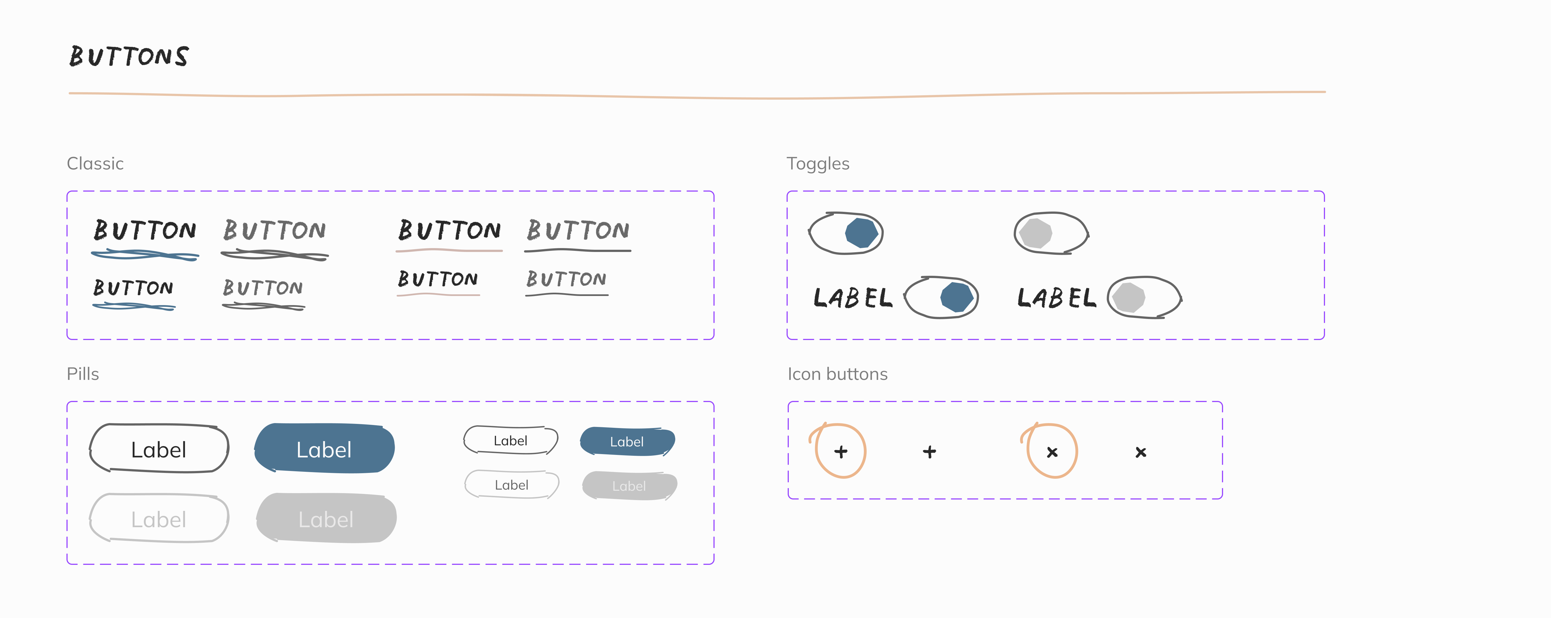Screen dimensions: 1551x618
Task: Click the large gray filled Label pill
Action: click(326, 519)
